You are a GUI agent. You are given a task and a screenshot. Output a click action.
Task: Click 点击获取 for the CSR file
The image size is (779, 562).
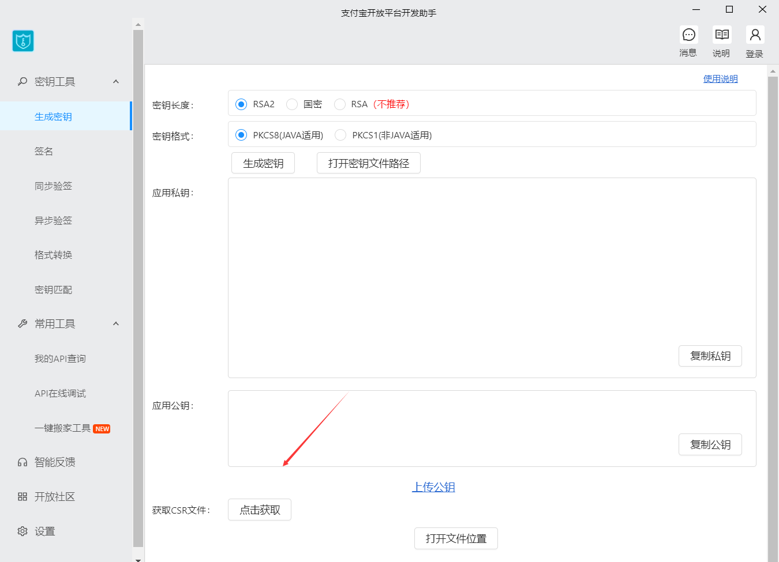coord(260,510)
